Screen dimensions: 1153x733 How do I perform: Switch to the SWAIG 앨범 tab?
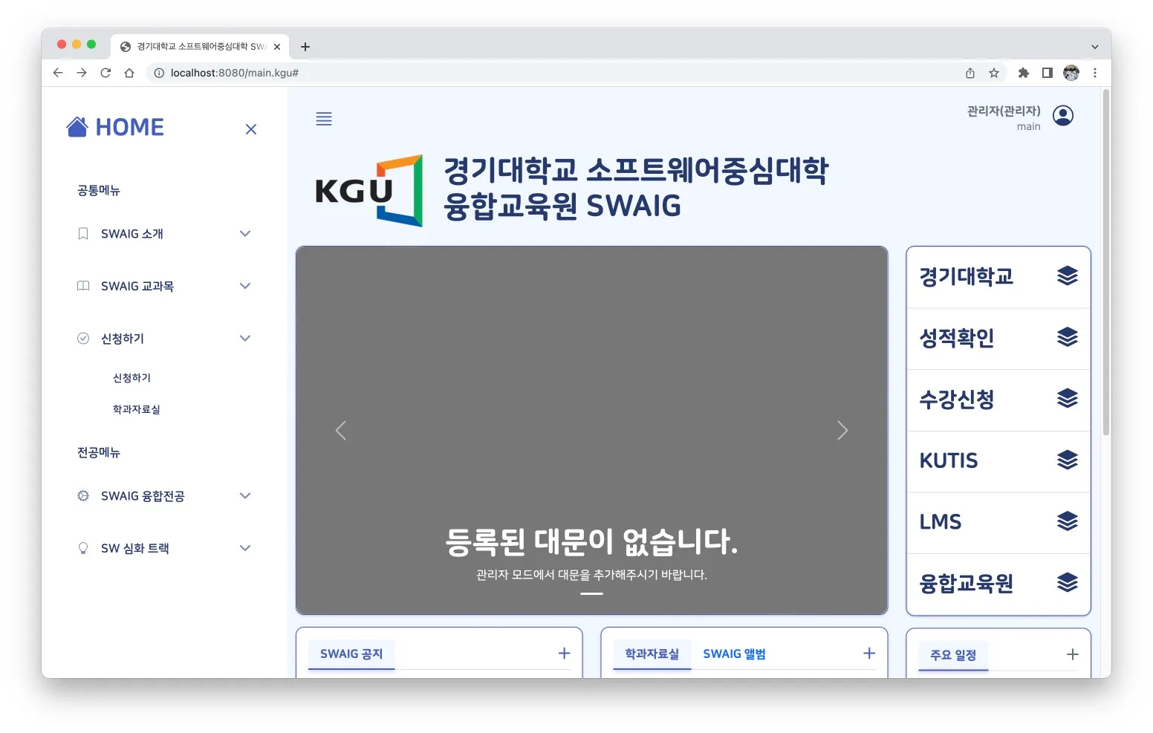coord(734,654)
